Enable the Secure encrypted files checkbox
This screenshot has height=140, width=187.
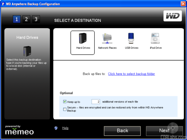click(x=65, y=109)
